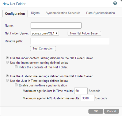Dismiss dialog with the Cancel button
The height and width of the screenshot is (116, 122).
point(112,111)
